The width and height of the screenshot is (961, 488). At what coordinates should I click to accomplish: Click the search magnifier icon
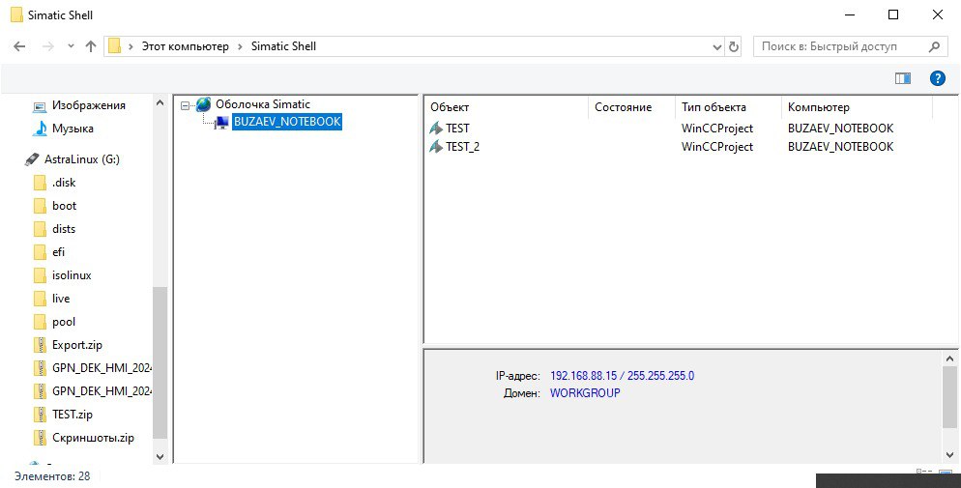point(934,46)
